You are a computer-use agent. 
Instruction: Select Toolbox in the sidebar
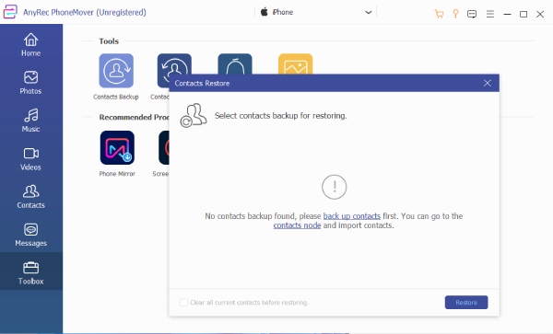pyautogui.click(x=31, y=272)
